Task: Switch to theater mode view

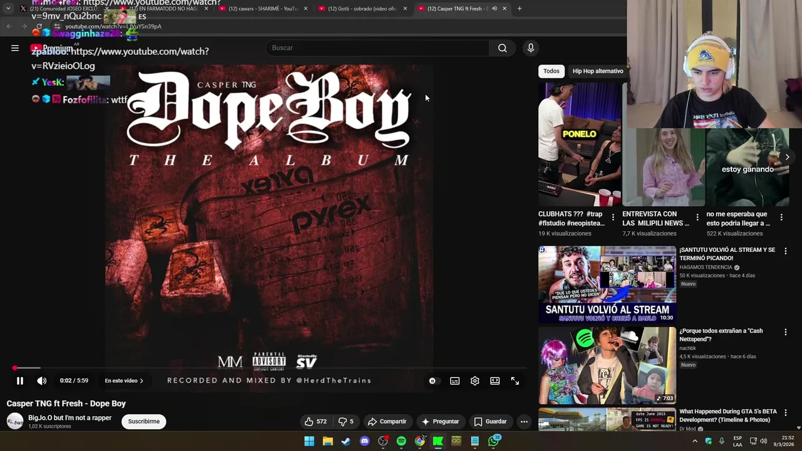Action: [x=495, y=381]
